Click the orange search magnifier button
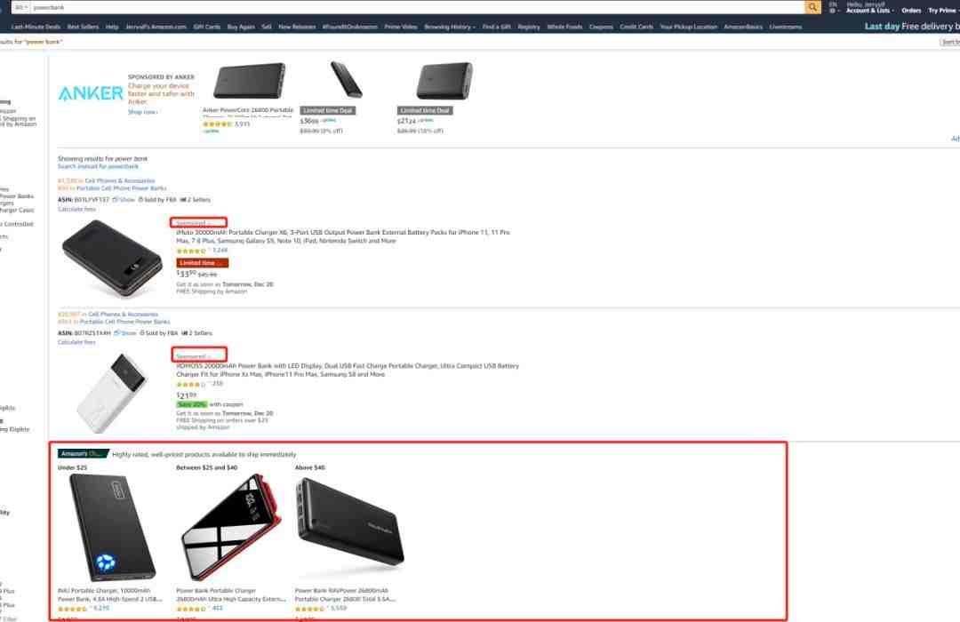960x622 pixels. pos(812,7)
